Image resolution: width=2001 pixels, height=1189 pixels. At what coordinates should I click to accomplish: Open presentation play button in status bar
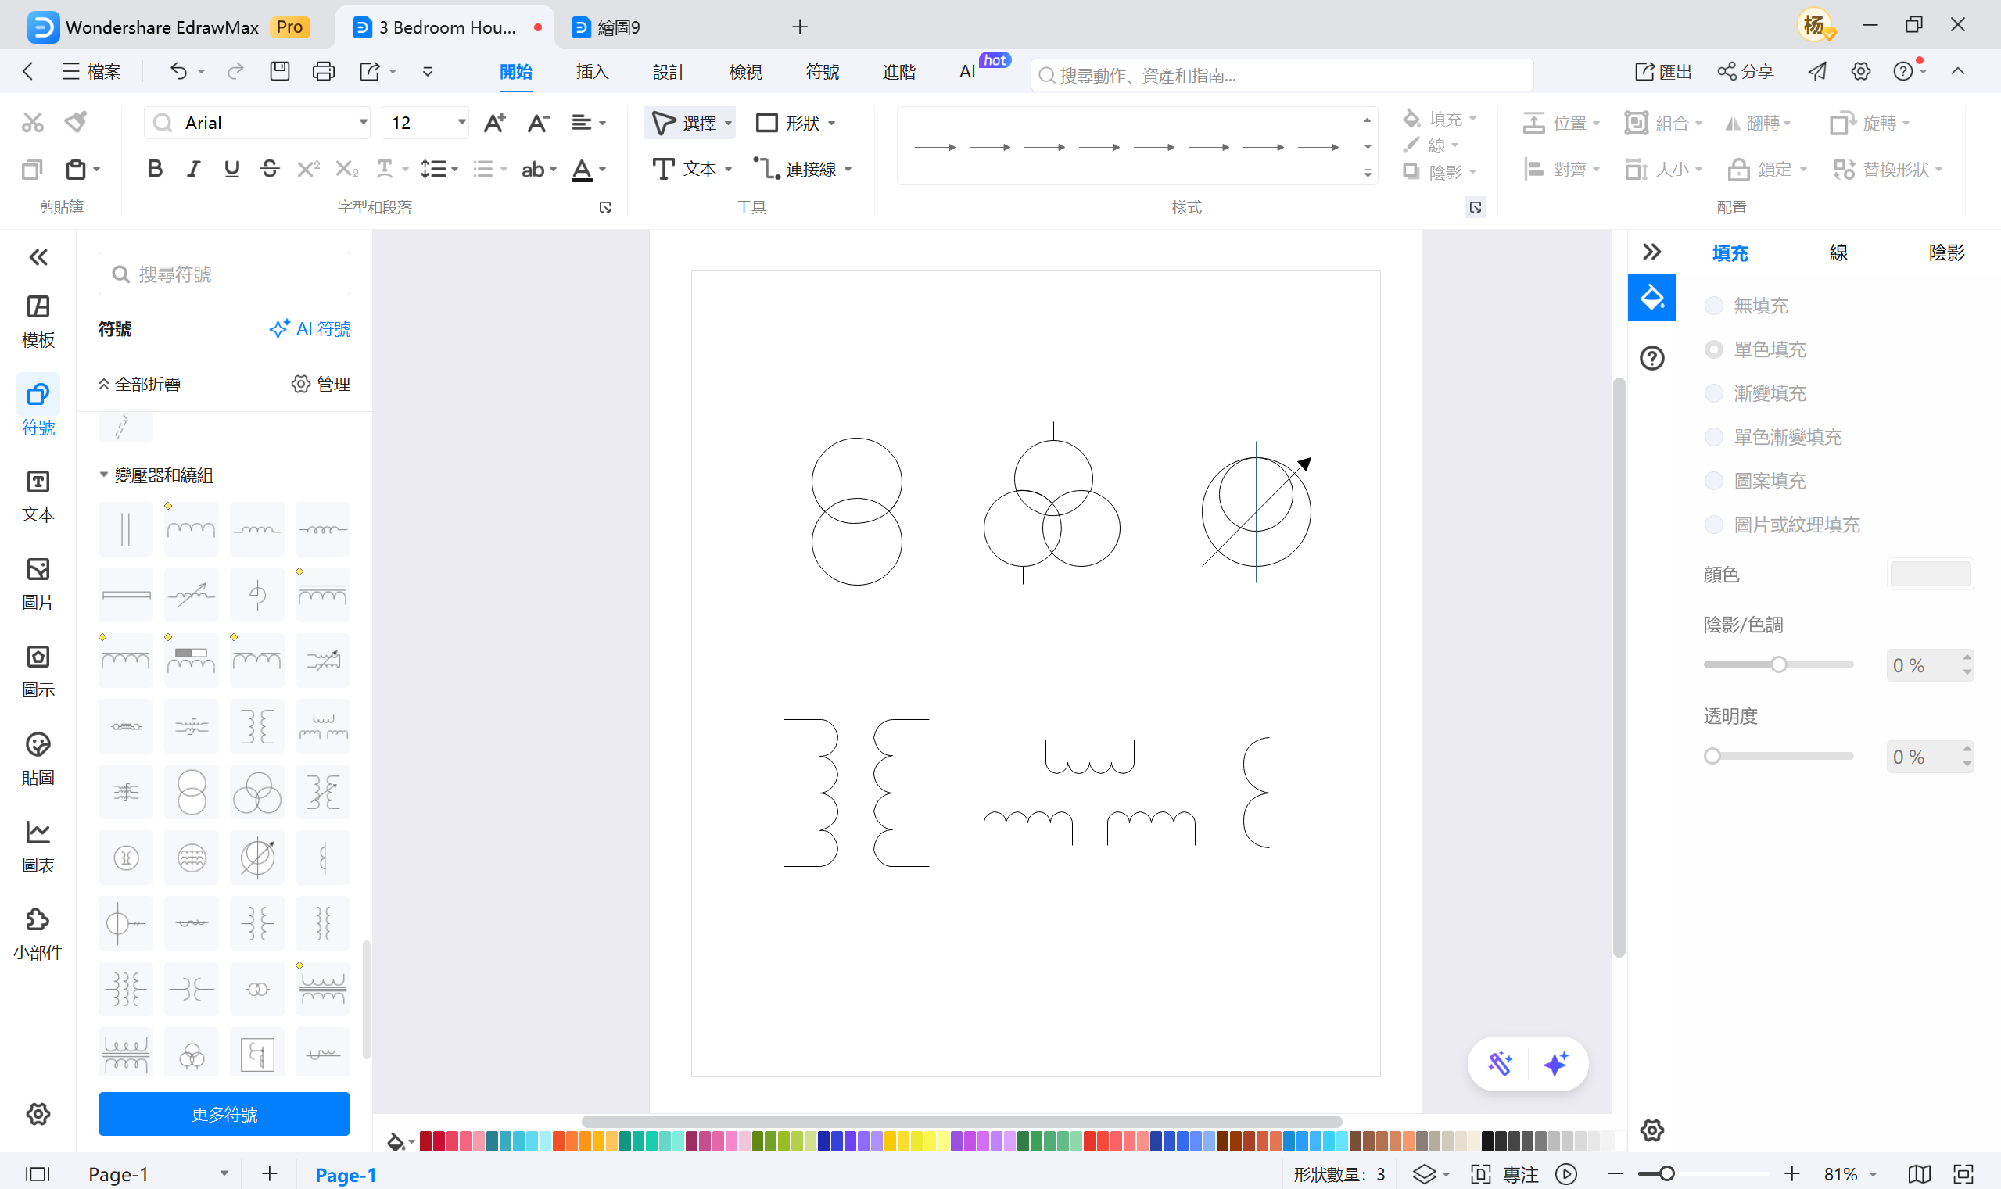[x=1566, y=1174]
